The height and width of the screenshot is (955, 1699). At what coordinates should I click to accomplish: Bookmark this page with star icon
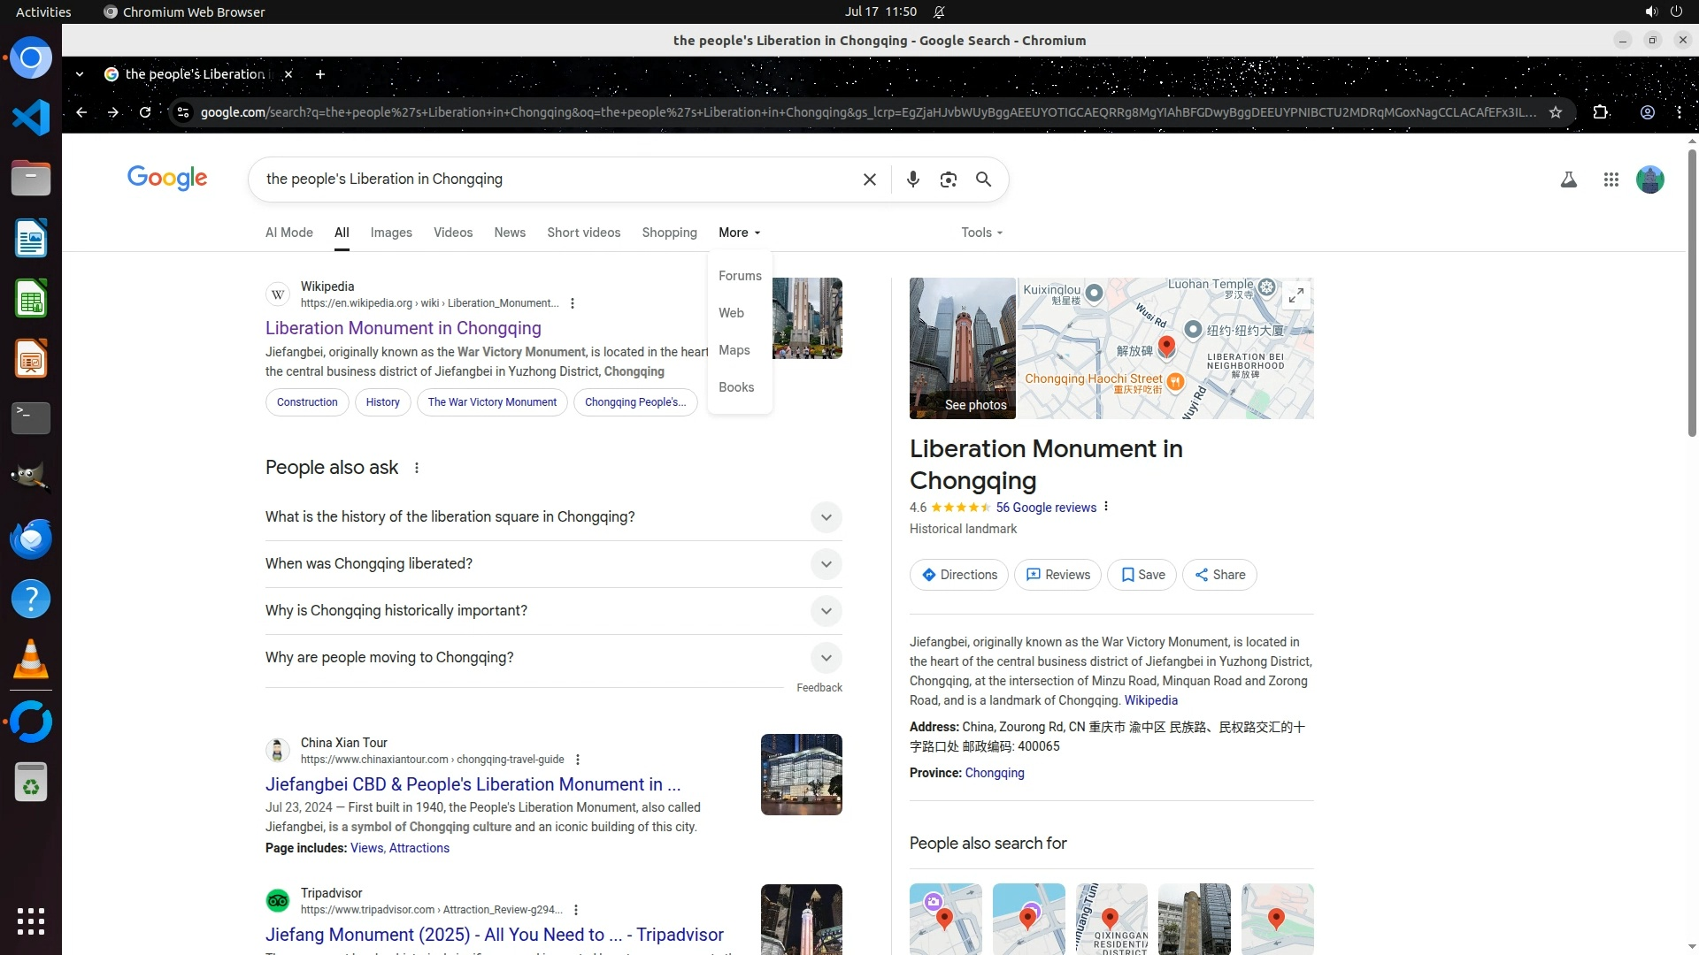(x=1555, y=112)
